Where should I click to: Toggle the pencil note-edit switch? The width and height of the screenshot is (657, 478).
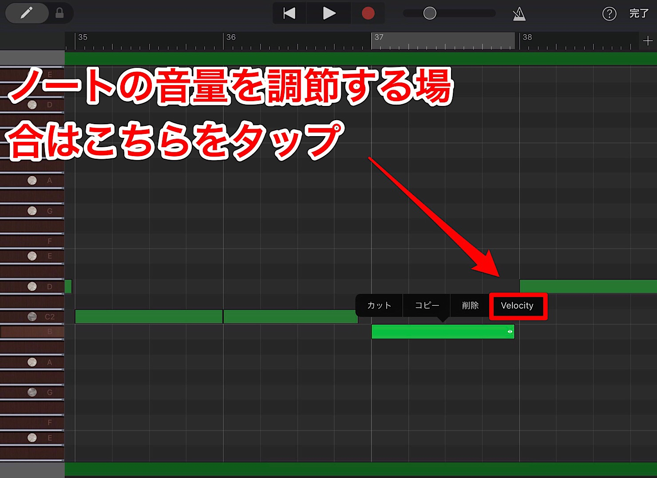click(x=27, y=13)
